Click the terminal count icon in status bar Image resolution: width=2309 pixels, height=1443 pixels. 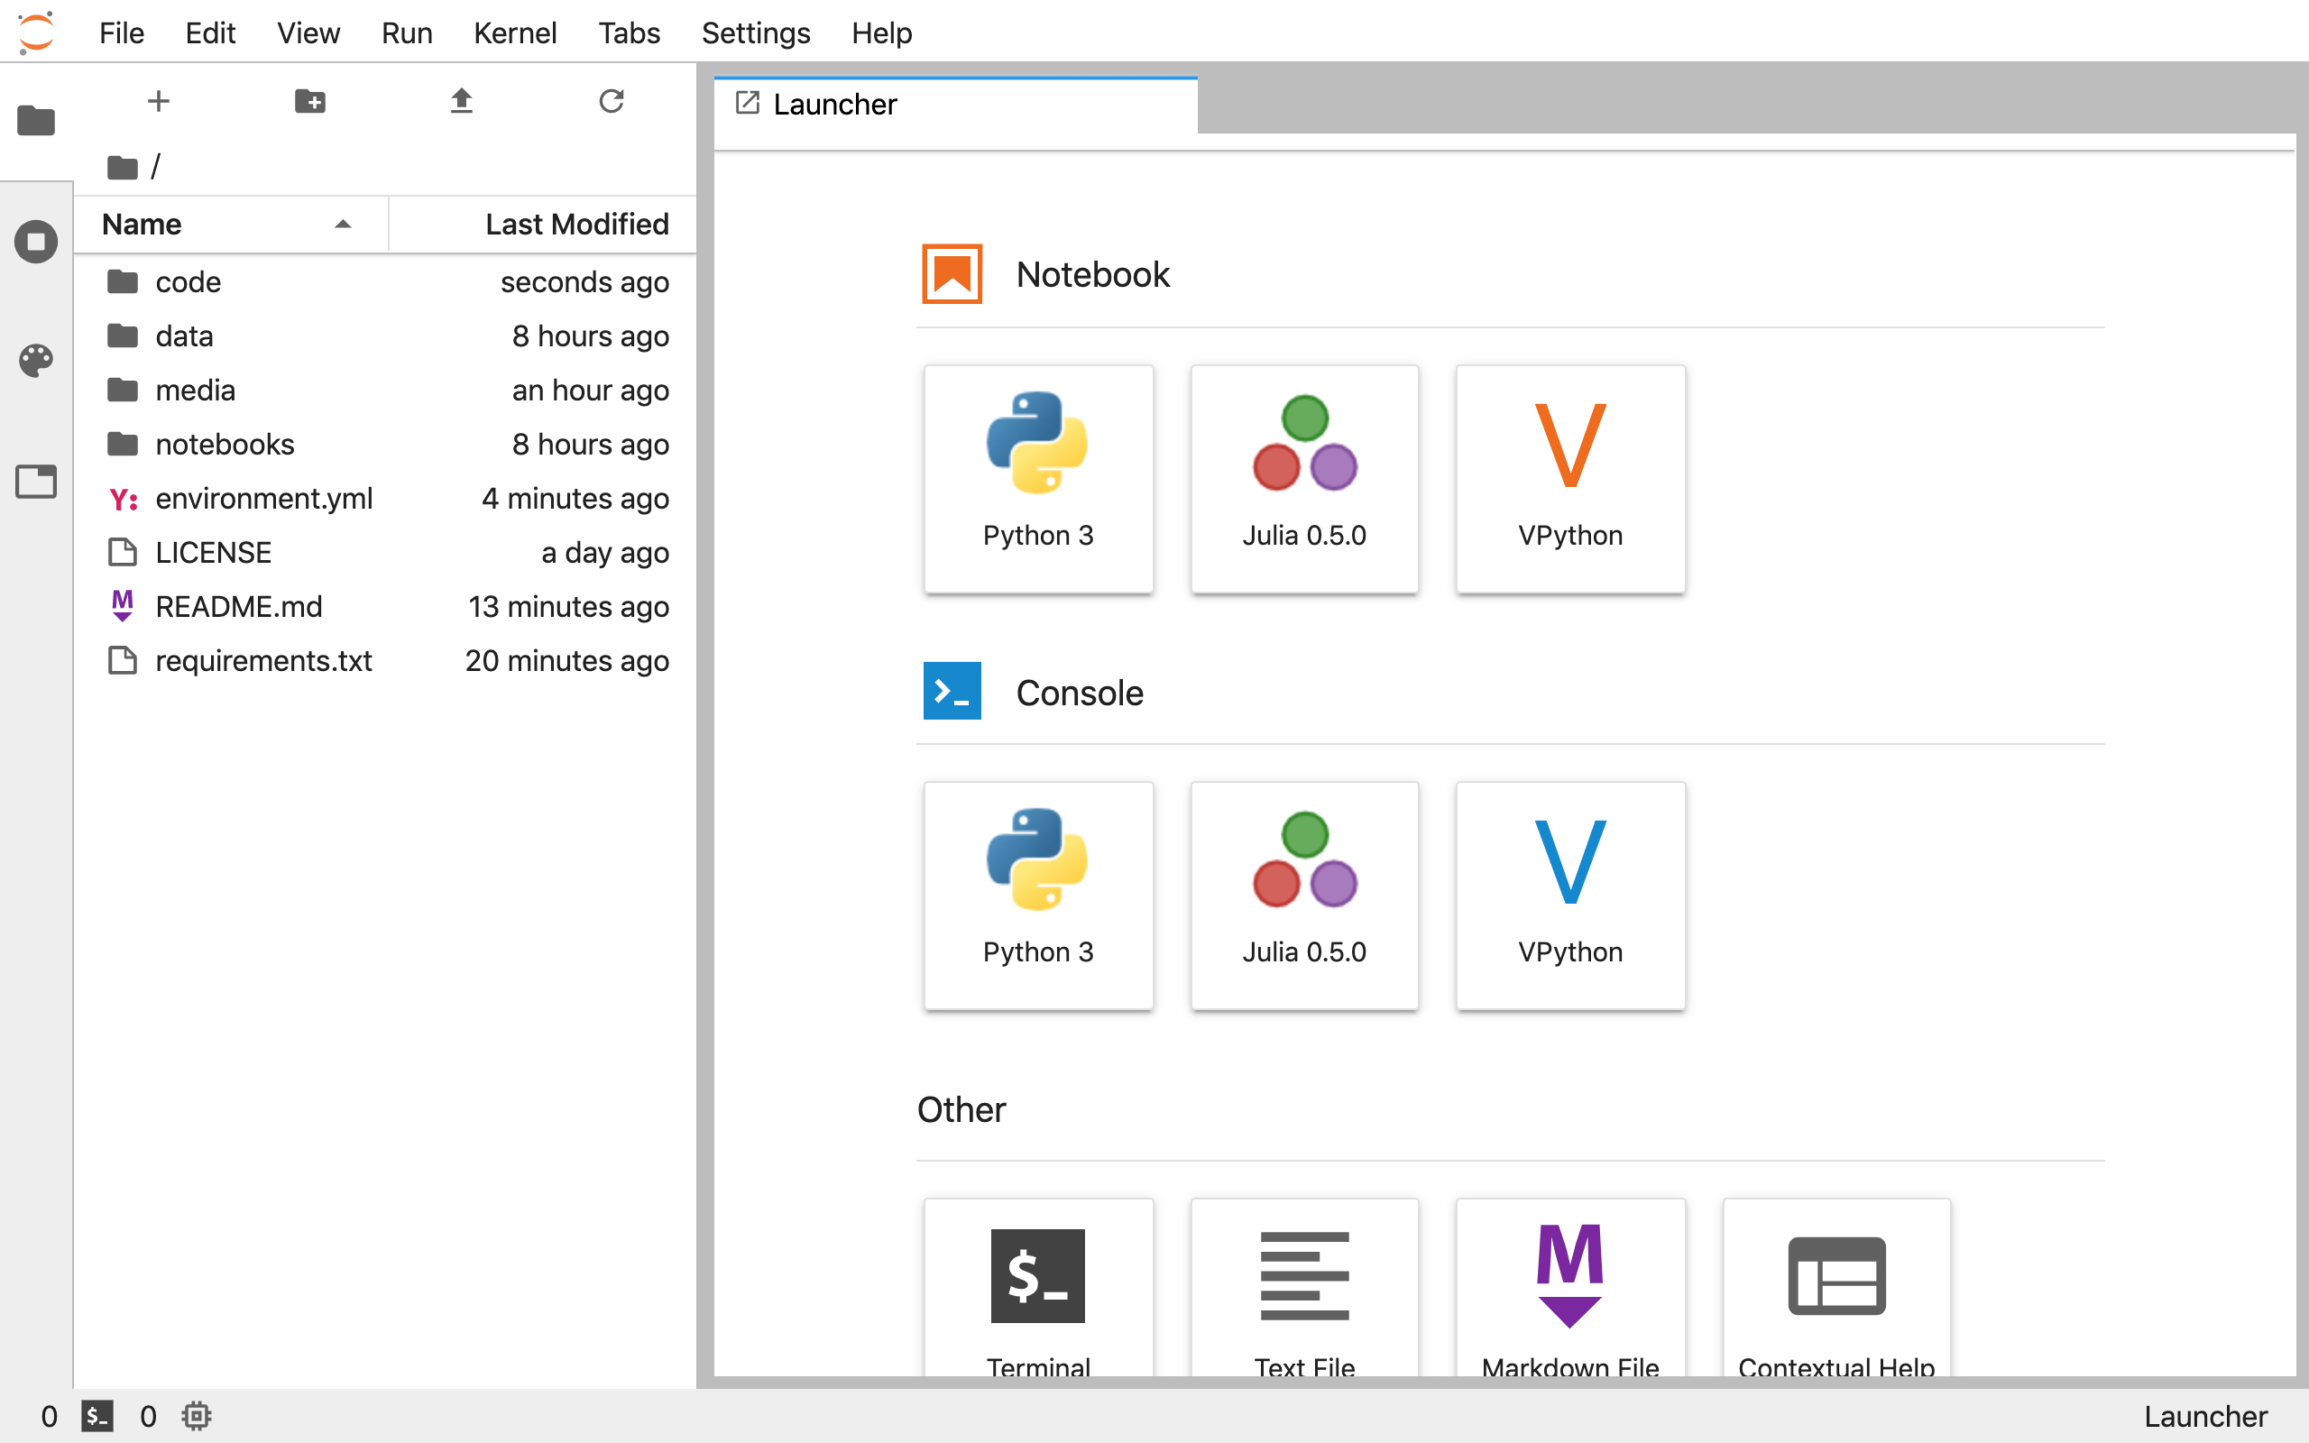pos(97,1416)
